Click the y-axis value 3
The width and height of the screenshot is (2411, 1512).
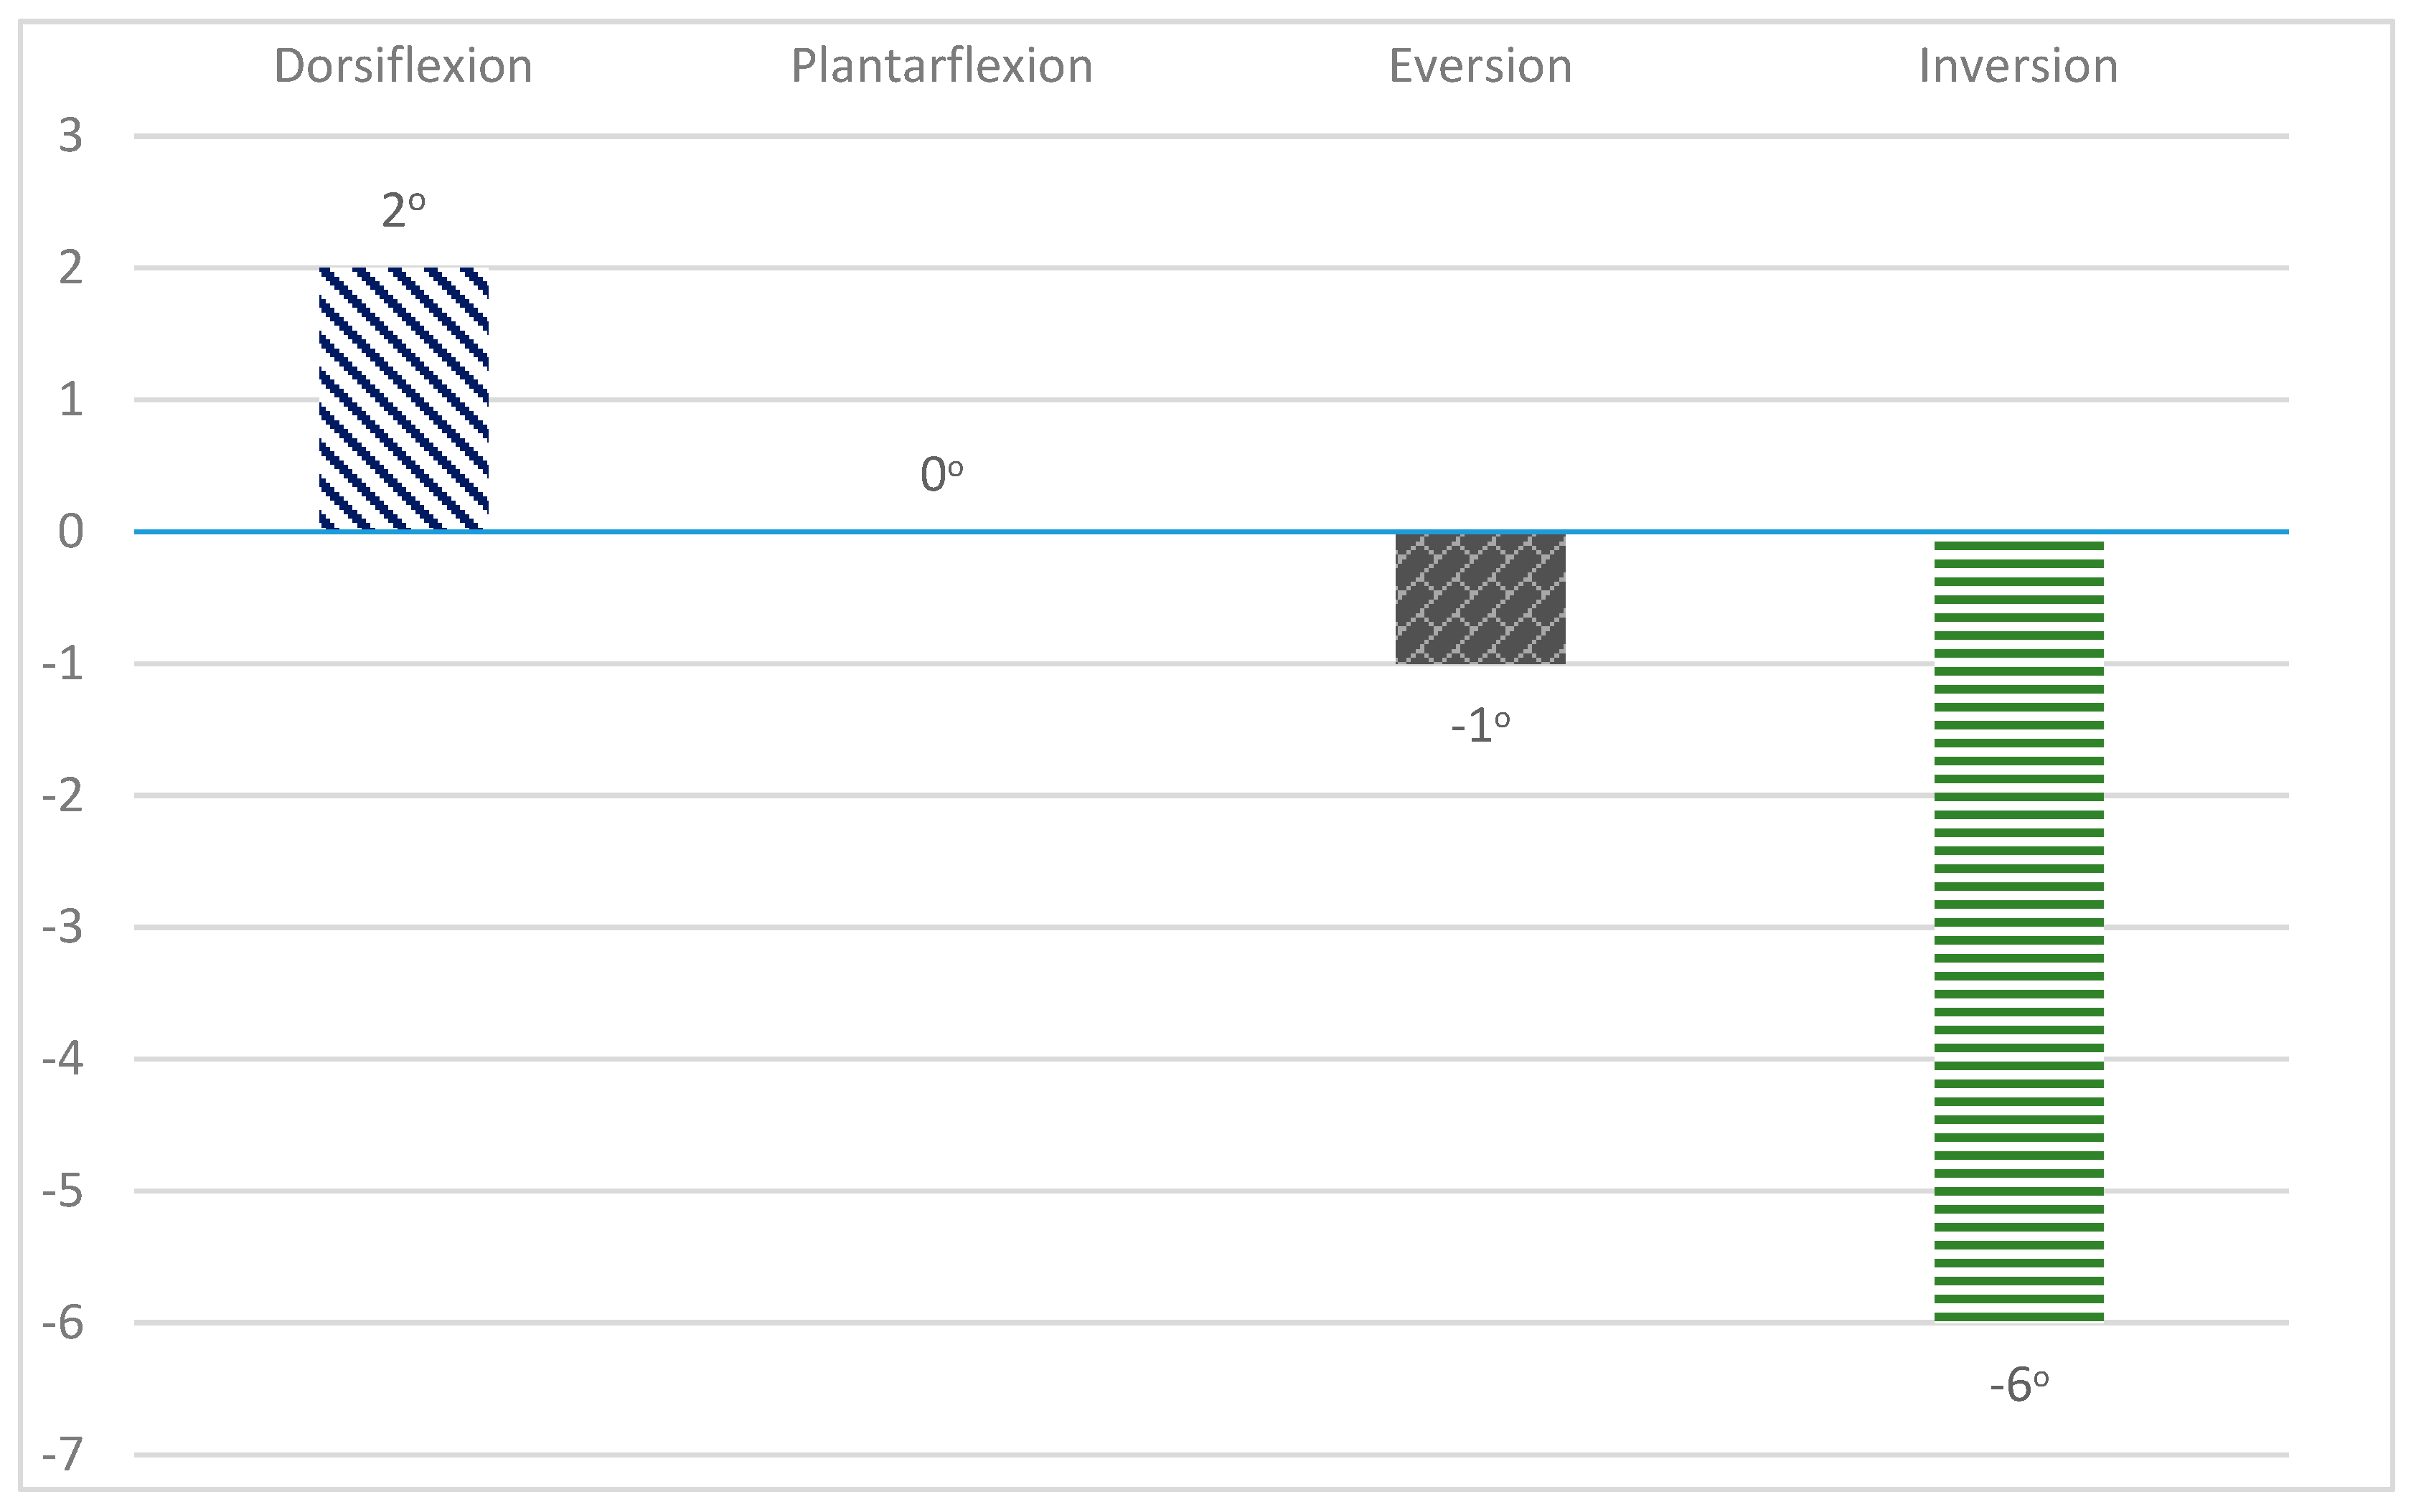pyautogui.click(x=70, y=136)
